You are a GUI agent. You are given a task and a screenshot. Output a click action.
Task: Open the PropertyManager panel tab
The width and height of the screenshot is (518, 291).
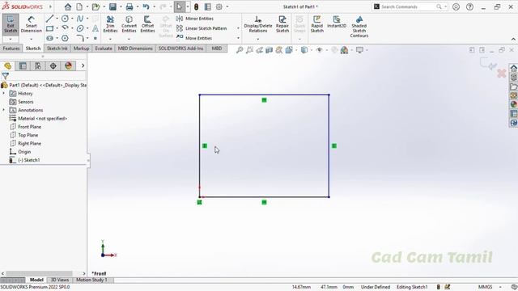point(23,66)
